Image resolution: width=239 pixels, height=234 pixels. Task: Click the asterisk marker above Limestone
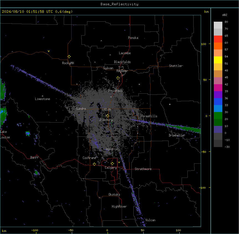coord(42,96)
